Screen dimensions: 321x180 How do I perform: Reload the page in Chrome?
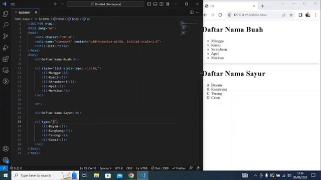(x=220, y=15)
